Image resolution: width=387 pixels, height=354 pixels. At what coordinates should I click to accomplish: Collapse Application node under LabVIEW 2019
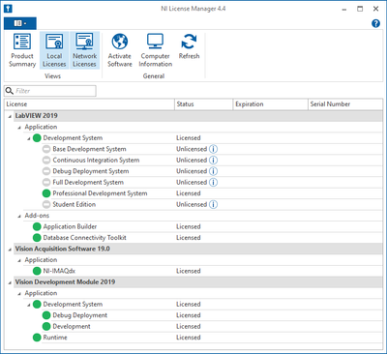click(x=19, y=128)
